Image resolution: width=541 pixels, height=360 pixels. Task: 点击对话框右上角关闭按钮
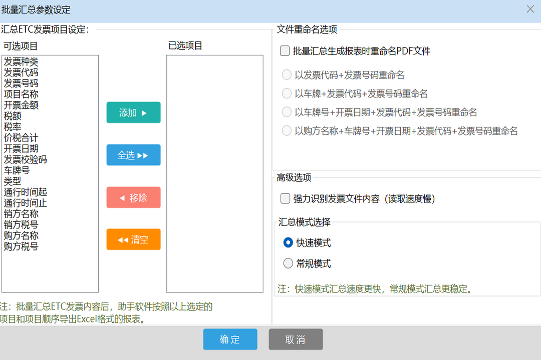530,9
